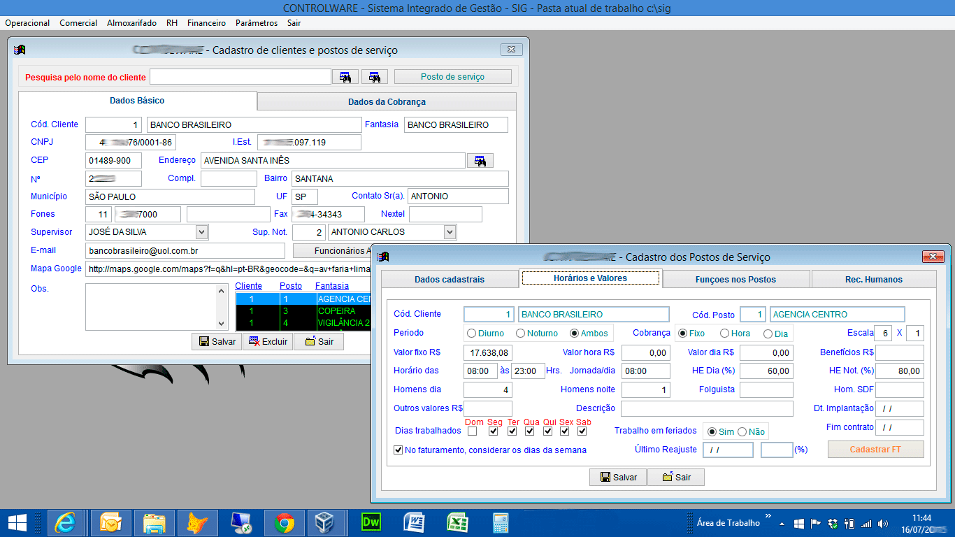Open Microsoft Excel from the taskbar
Viewport: 955px width, 537px height.
click(x=457, y=522)
